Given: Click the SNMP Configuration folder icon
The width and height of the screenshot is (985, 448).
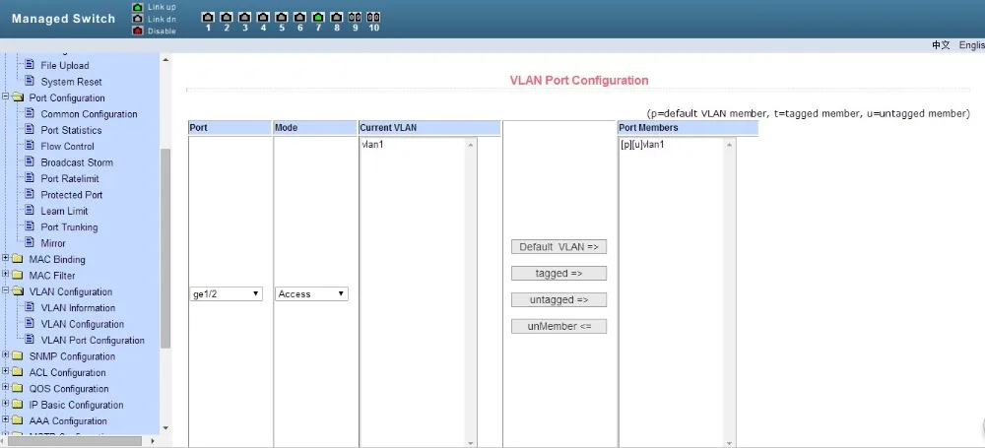Looking at the screenshot, I should pyautogui.click(x=18, y=355).
